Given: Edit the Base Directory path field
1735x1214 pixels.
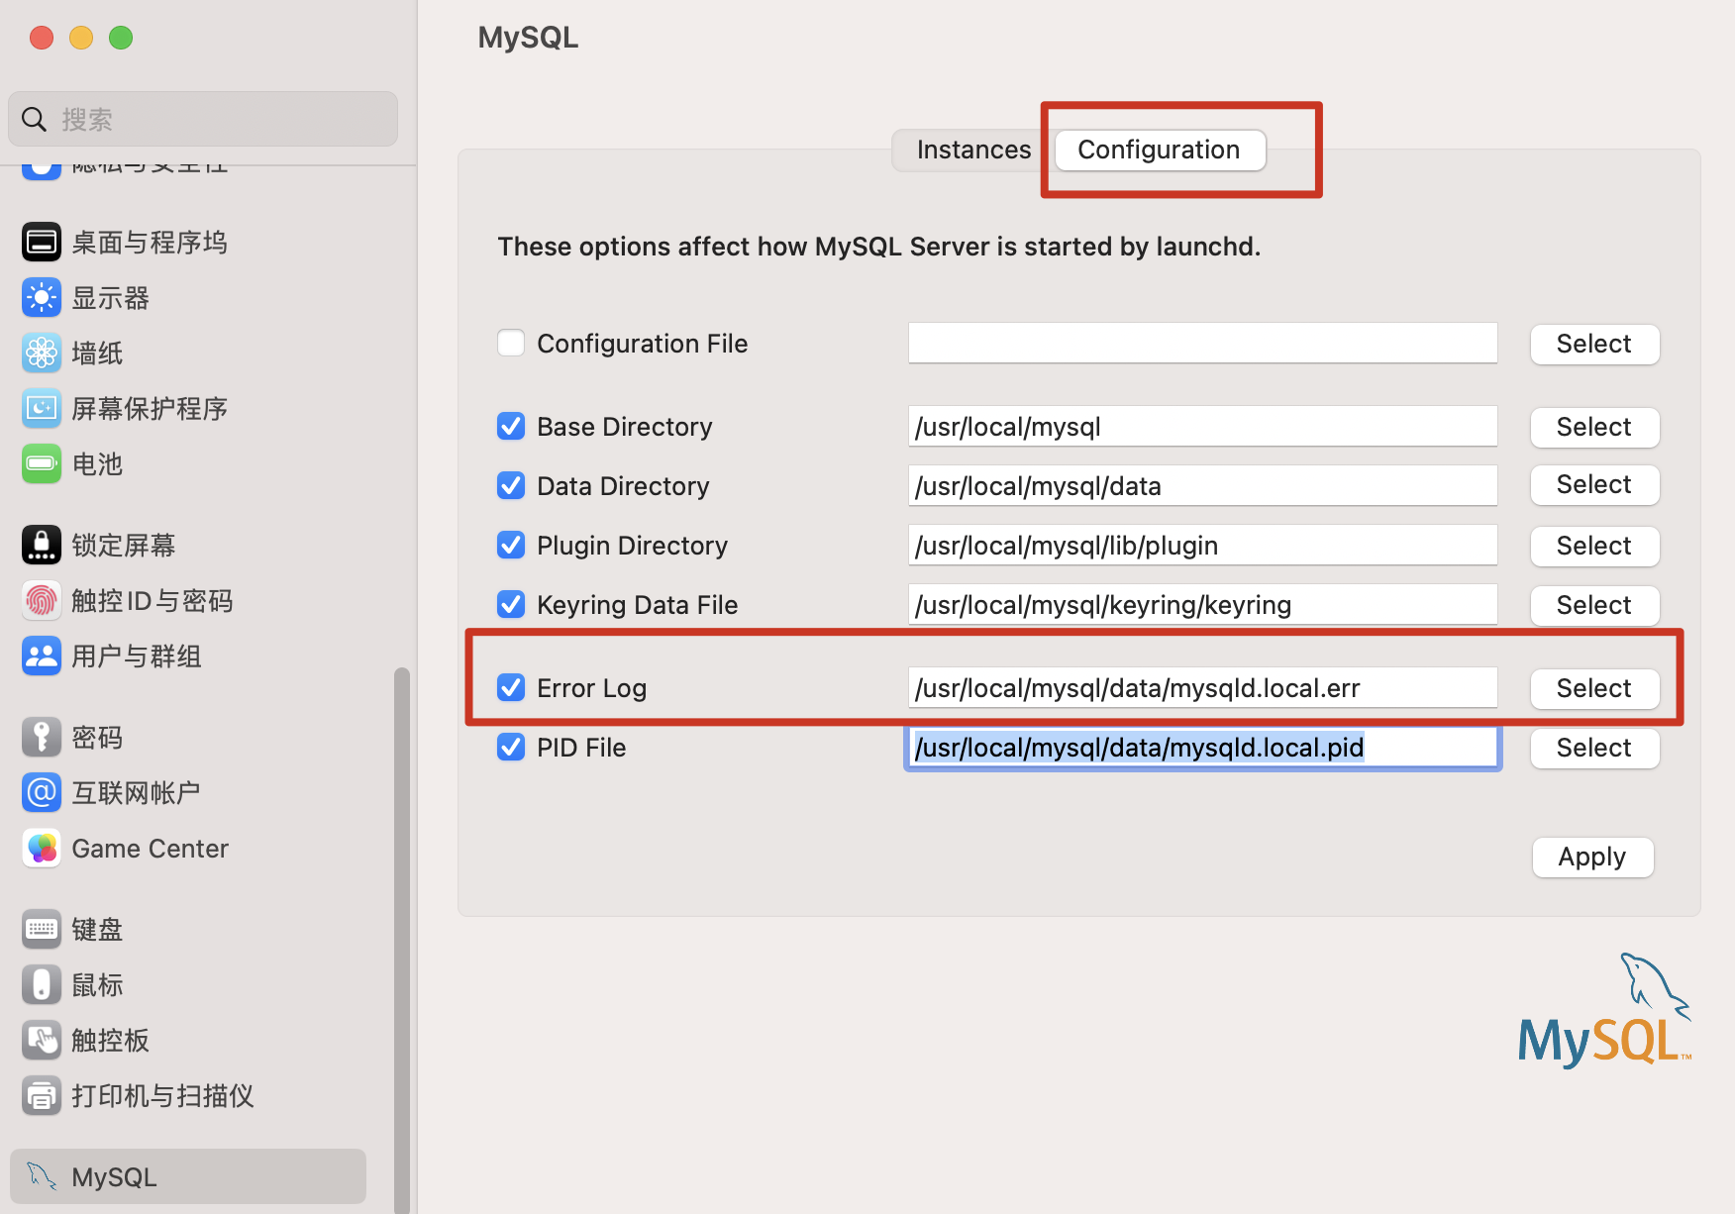Looking at the screenshot, I should 1202,427.
